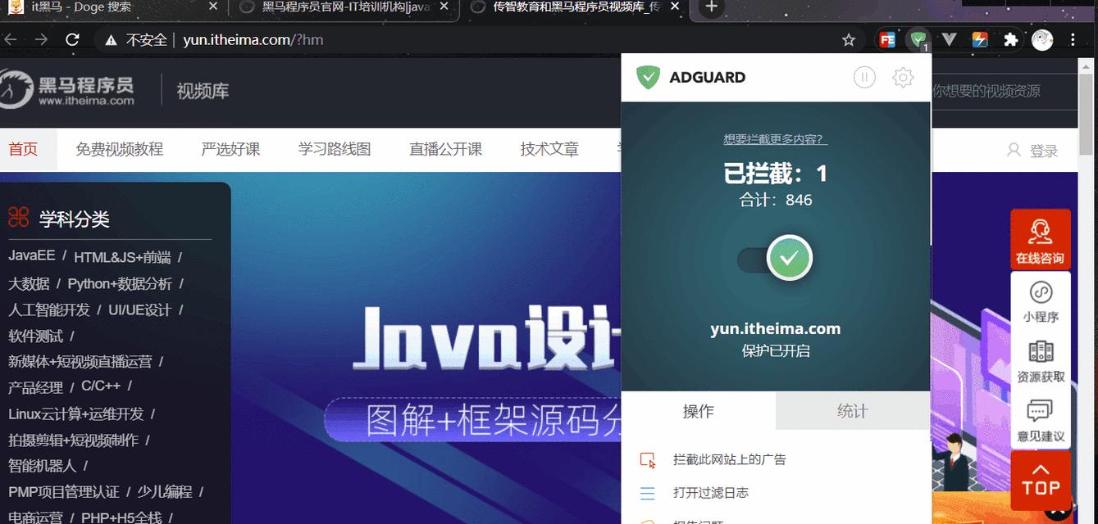Open 拍摄剪辑+短视频制作 category link

tap(73, 440)
